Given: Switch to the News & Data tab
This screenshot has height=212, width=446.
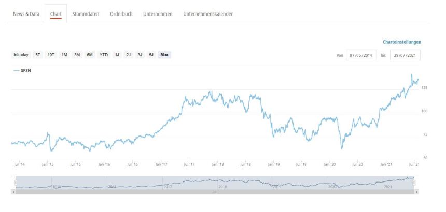Looking at the screenshot, I should 26,13.
